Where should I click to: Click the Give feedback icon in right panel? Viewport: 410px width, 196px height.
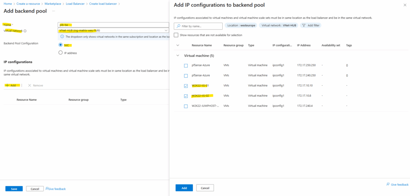coord(388,184)
